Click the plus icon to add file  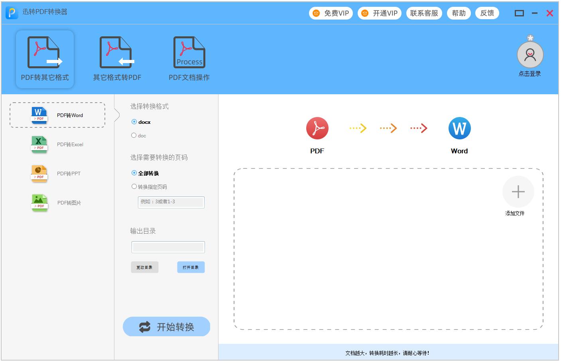pyautogui.click(x=518, y=192)
